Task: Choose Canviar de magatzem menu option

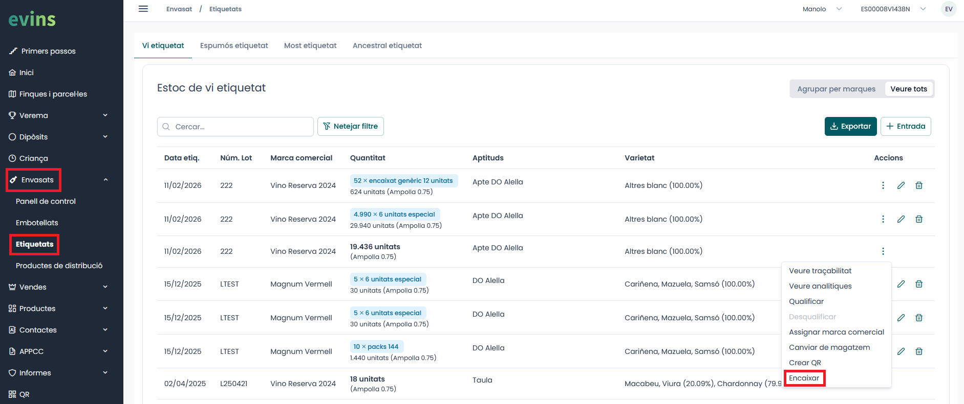Action: [x=829, y=347]
